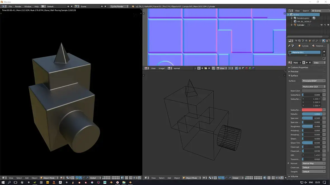Click the Normal Map input button
This screenshot has height=185, width=330.
[313, 163]
